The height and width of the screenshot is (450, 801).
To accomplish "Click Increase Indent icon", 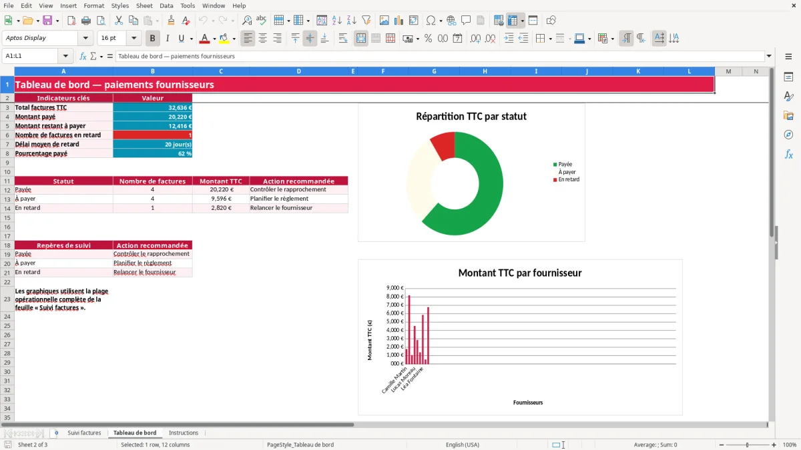I will pos(509,39).
